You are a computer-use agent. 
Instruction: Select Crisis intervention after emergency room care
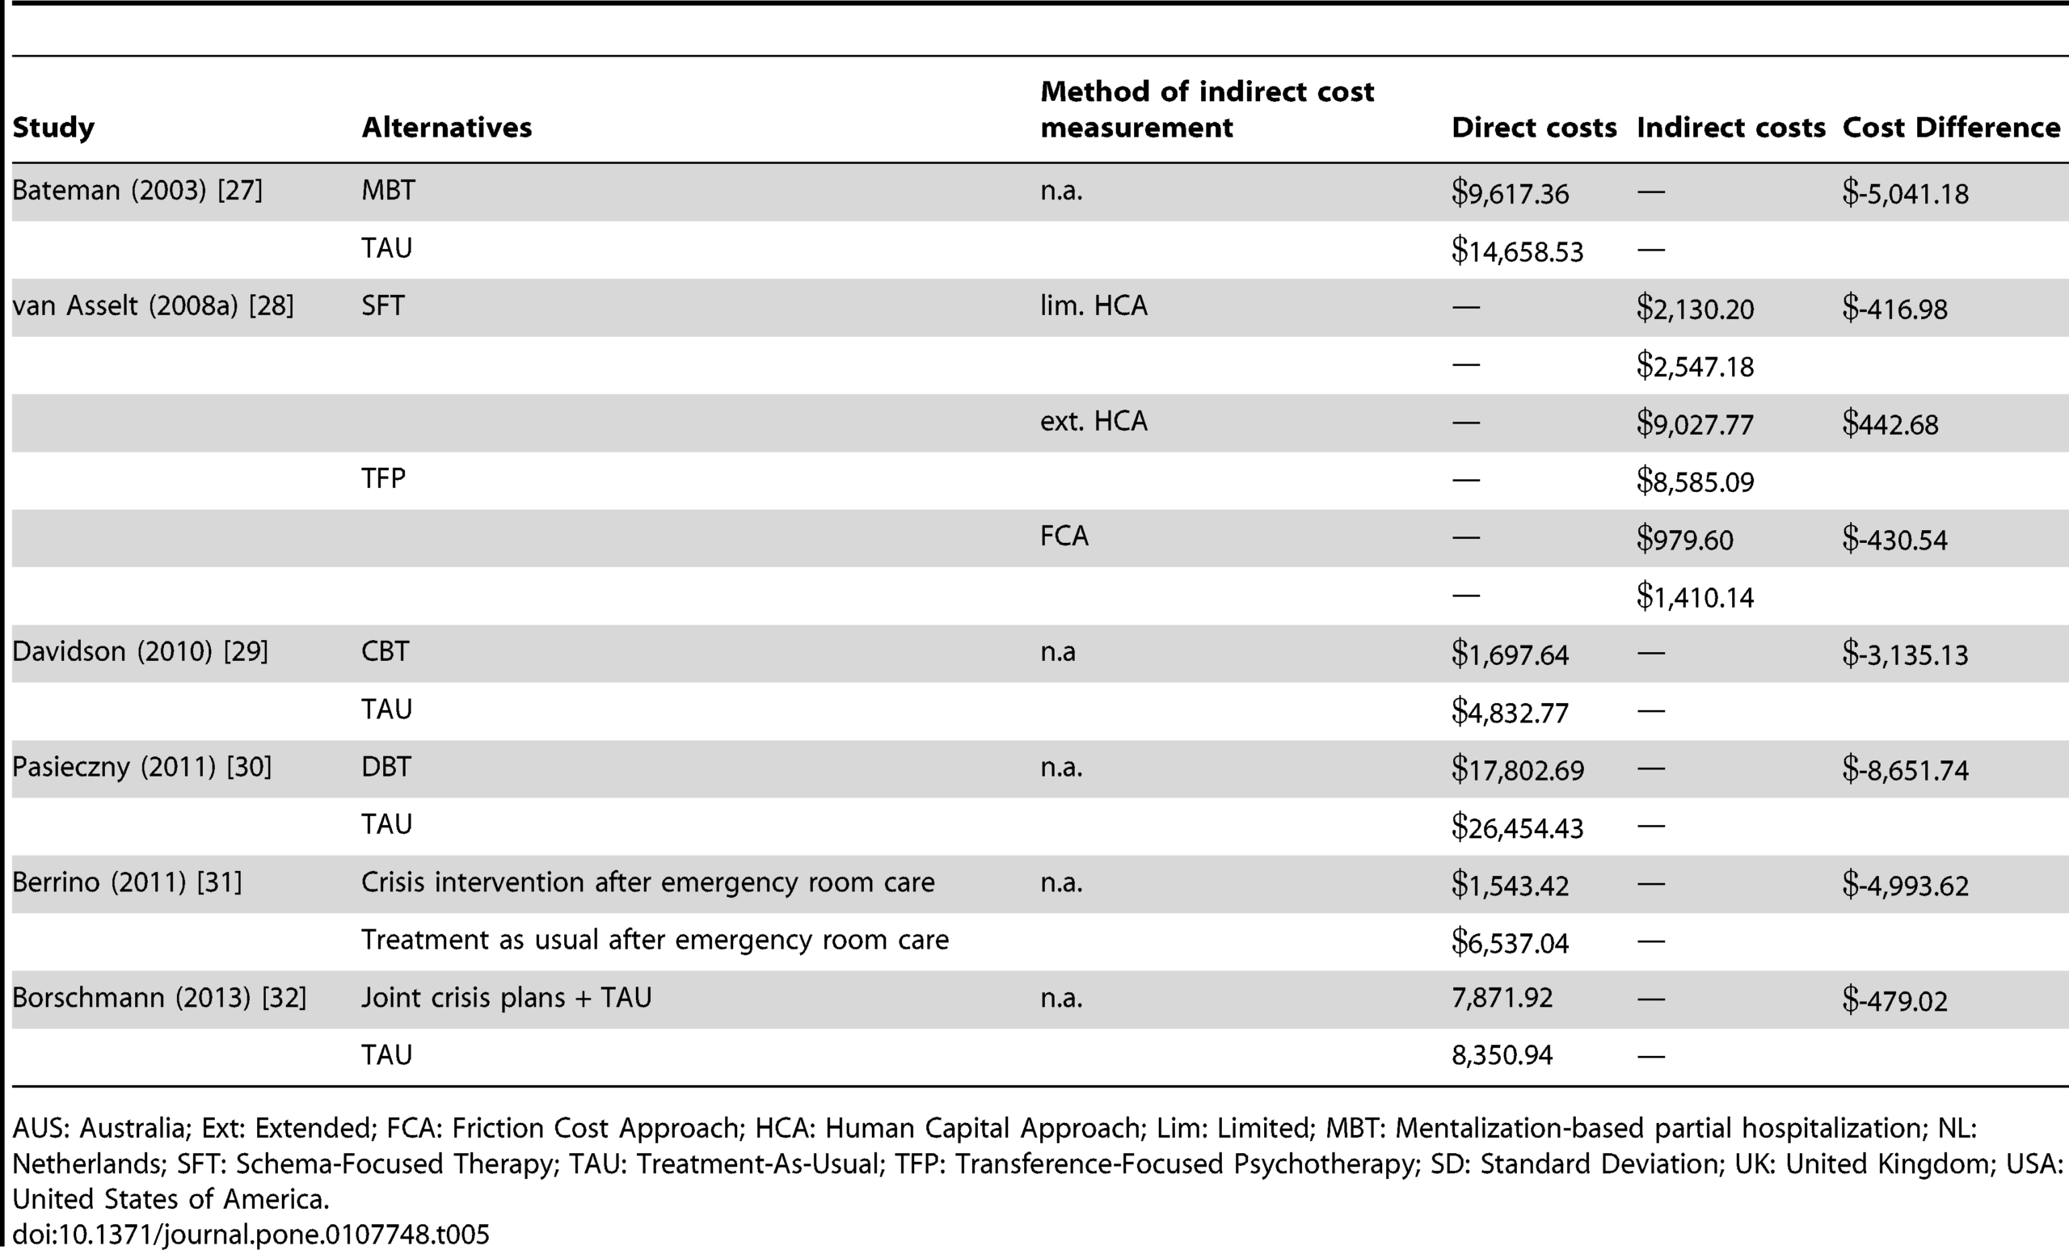tap(647, 882)
